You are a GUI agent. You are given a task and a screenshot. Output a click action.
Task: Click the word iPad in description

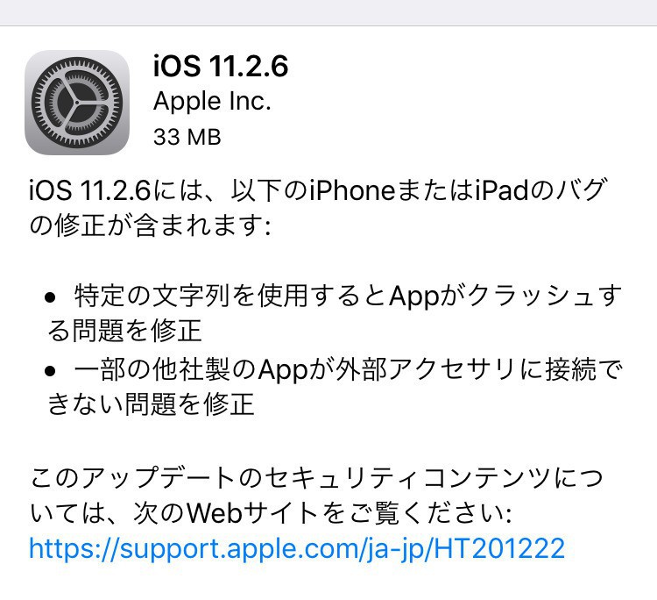(x=502, y=190)
